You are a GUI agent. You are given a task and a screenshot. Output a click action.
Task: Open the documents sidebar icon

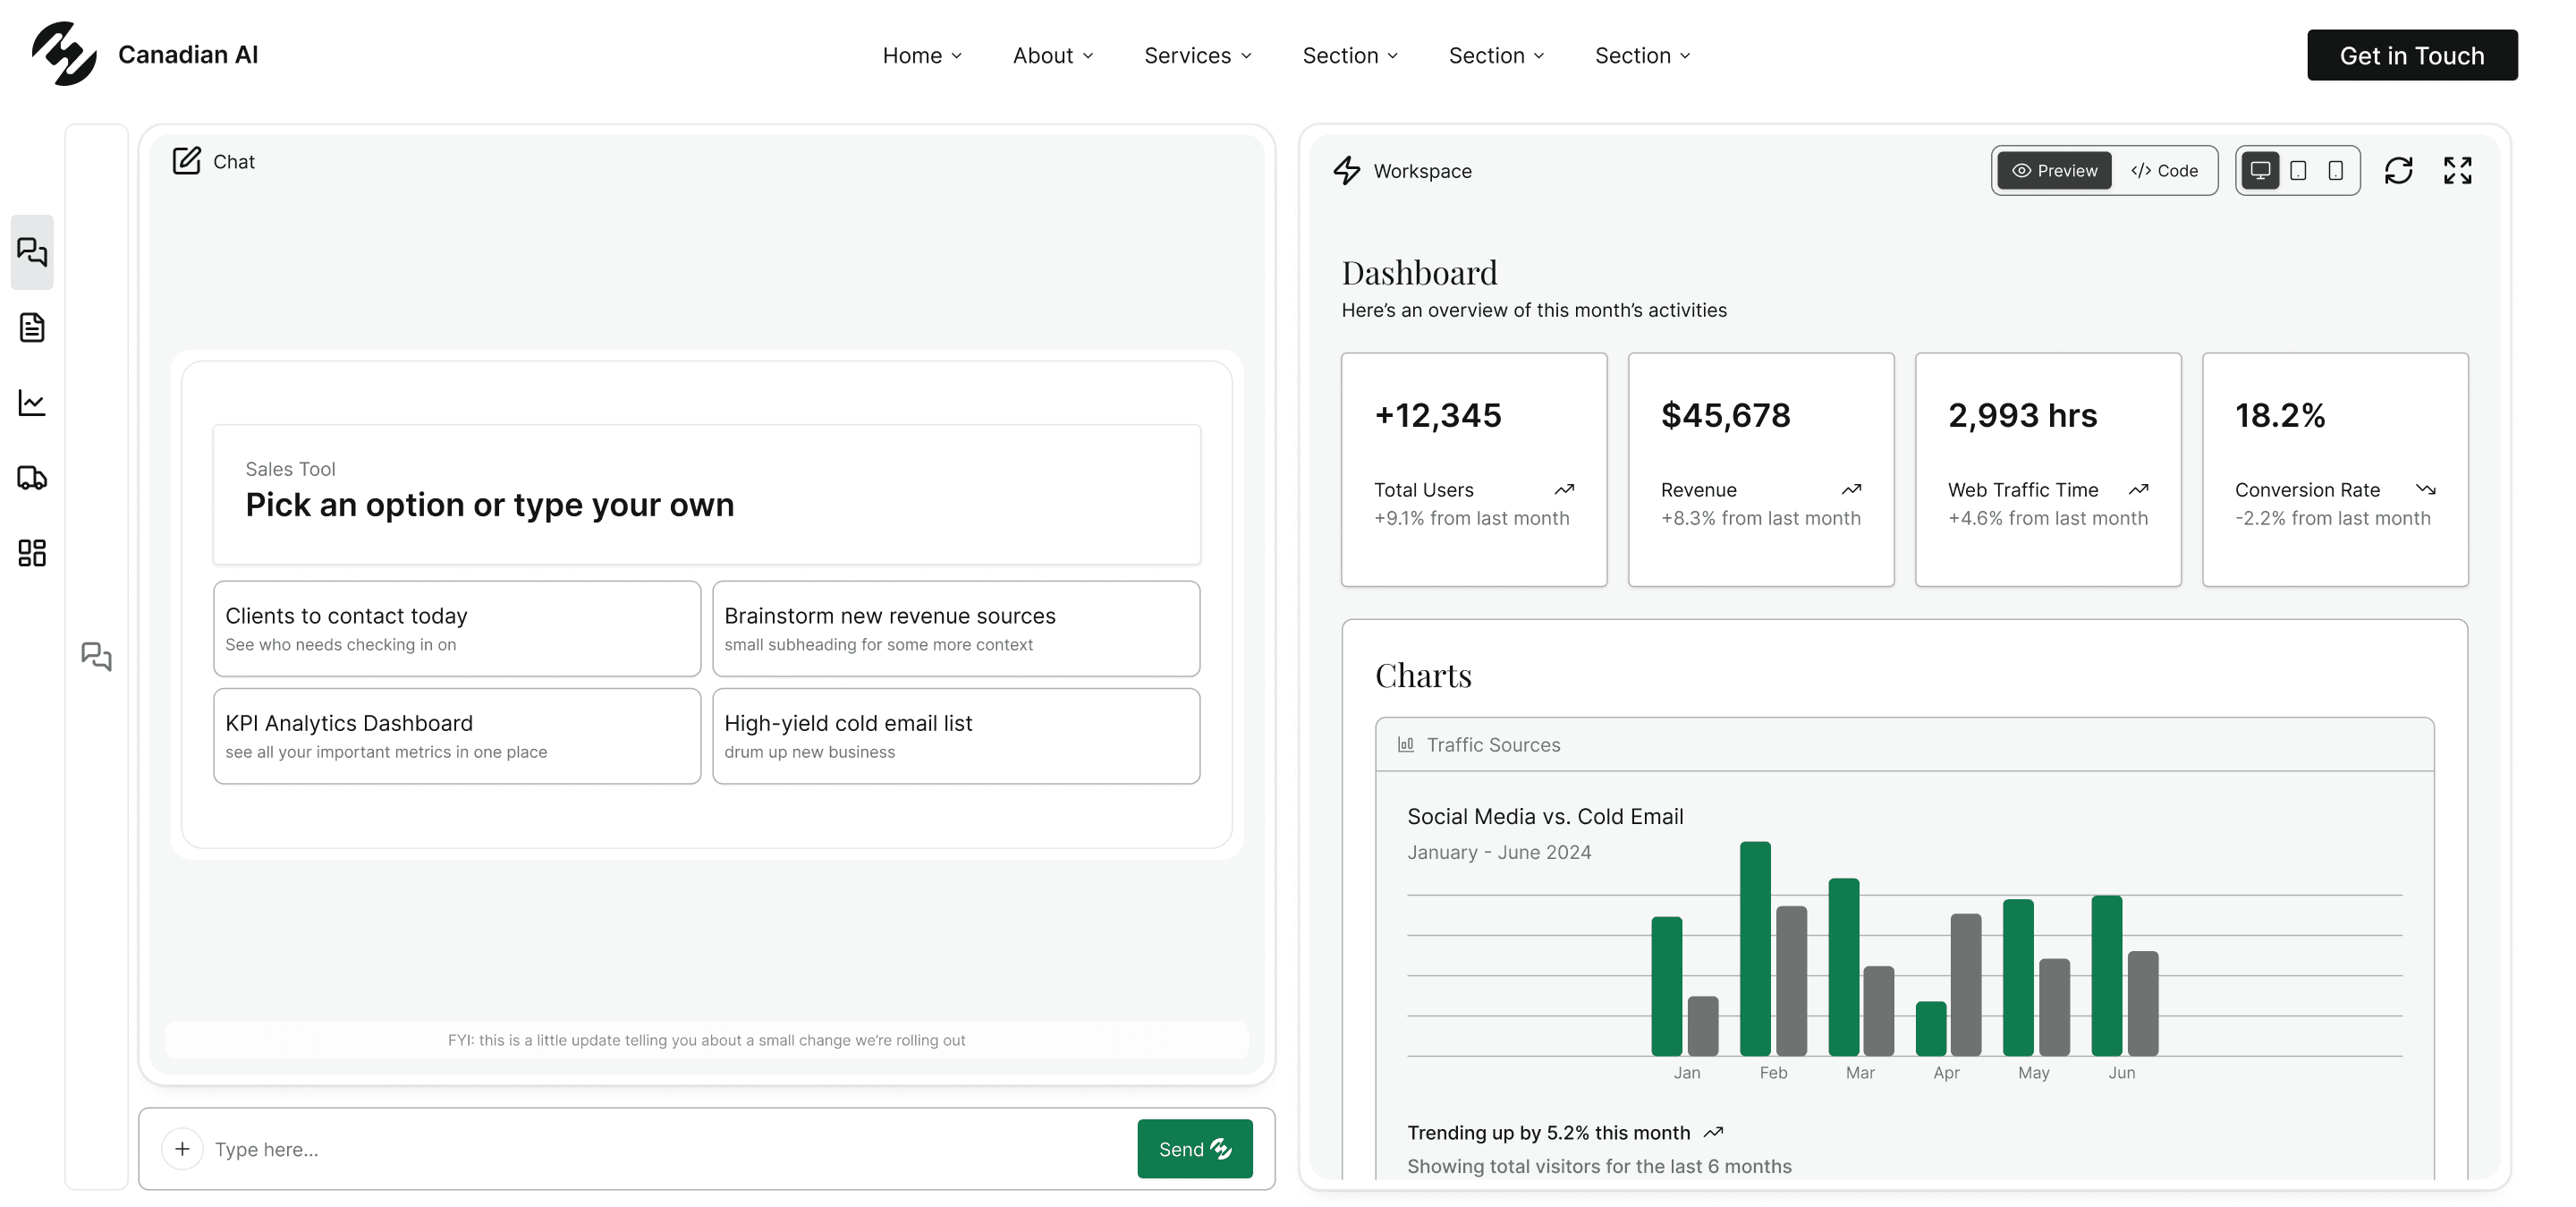point(32,327)
